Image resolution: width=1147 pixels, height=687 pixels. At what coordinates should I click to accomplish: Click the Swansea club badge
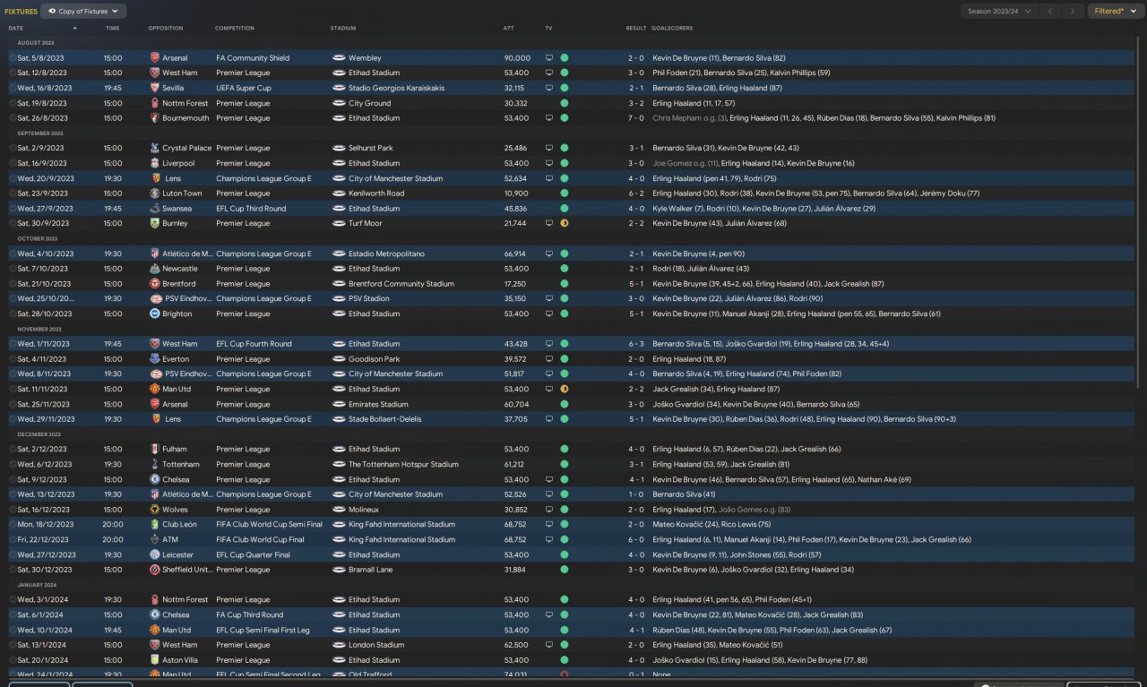pos(155,209)
